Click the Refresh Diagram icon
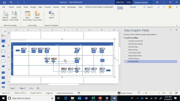Viewport: 180px width, 101px height. 5,16
